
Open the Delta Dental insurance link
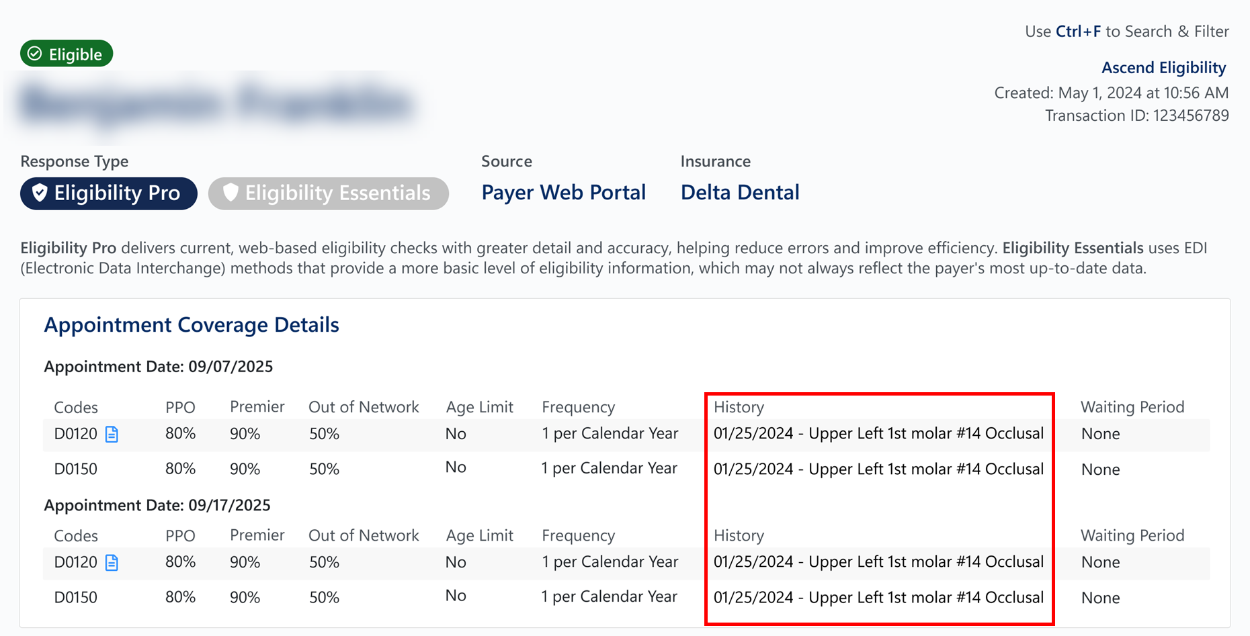click(740, 193)
